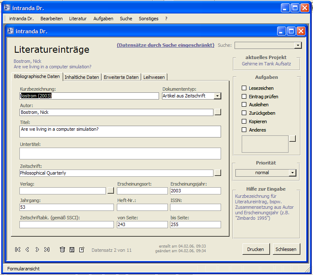Create new record with the edit icon
The width and height of the screenshot is (313, 275).
coord(82,249)
